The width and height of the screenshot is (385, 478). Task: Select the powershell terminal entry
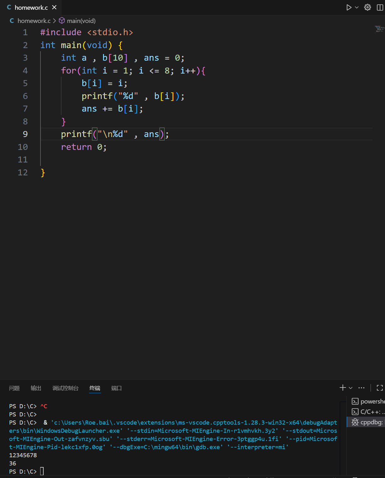366,401
